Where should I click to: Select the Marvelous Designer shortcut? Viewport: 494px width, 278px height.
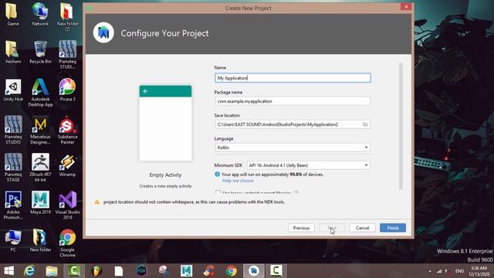pos(40,130)
